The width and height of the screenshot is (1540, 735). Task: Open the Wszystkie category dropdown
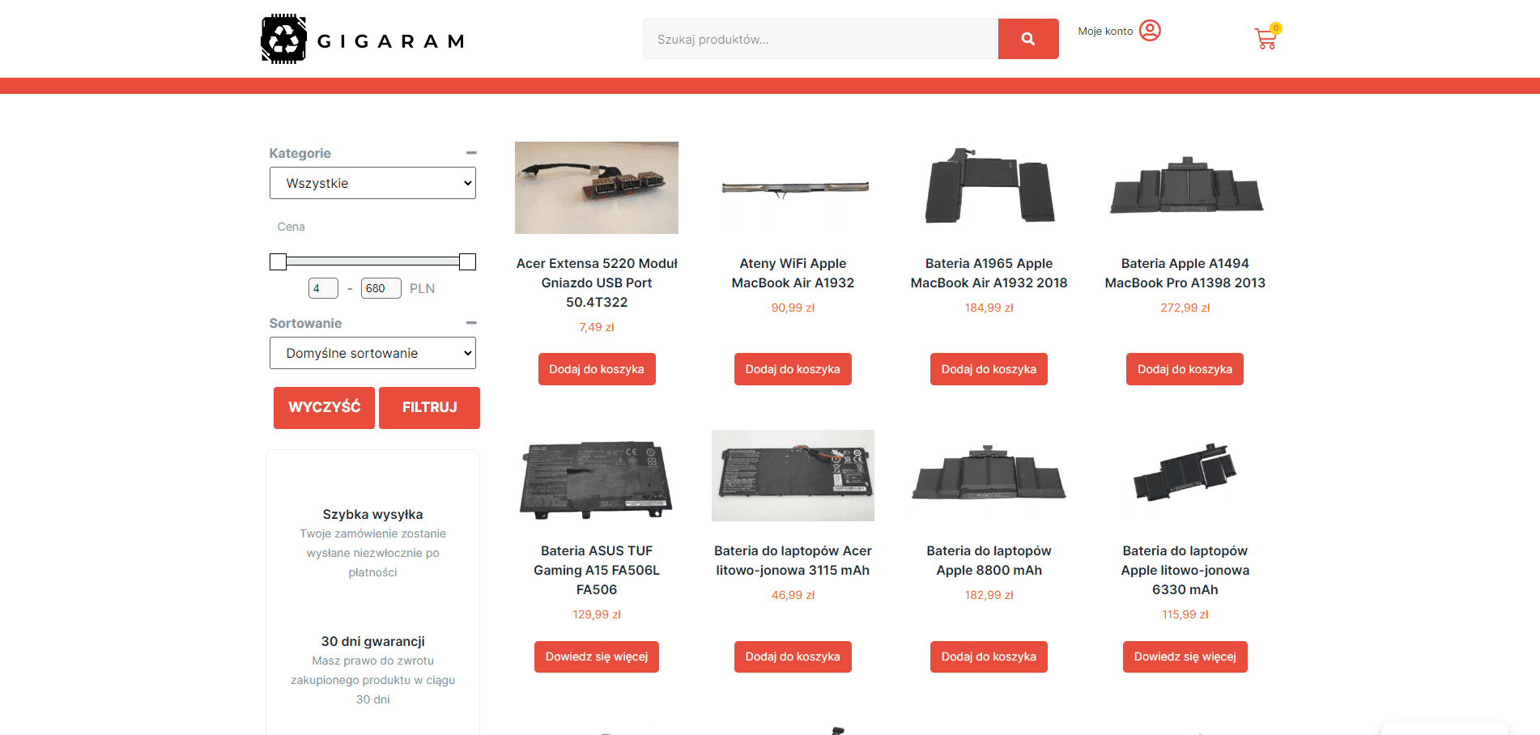(372, 183)
